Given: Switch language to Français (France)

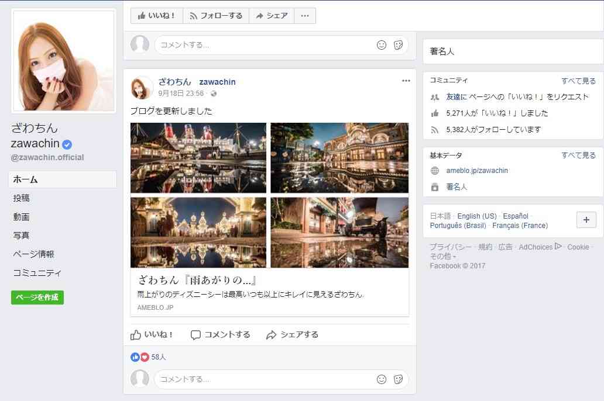Looking at the screenshot, I should coord(520,226).
